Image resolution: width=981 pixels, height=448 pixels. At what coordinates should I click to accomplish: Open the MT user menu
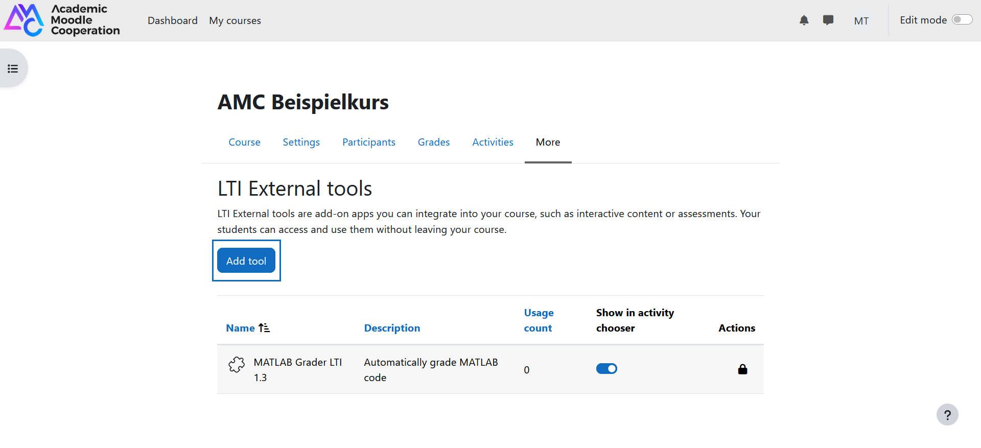[x=861, y=21]
